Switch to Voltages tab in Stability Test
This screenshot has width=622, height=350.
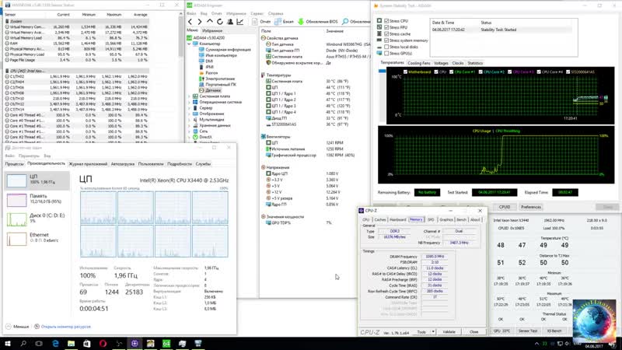click(x=441, y=63)
